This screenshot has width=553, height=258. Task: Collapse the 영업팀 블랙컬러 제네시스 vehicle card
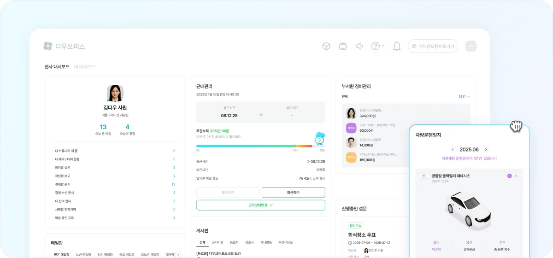click(x=516, y=176)
